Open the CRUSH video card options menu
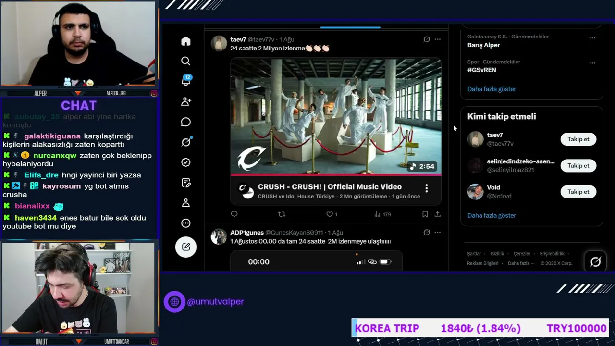Screen dimensions: 615x346 pos(427,188)
